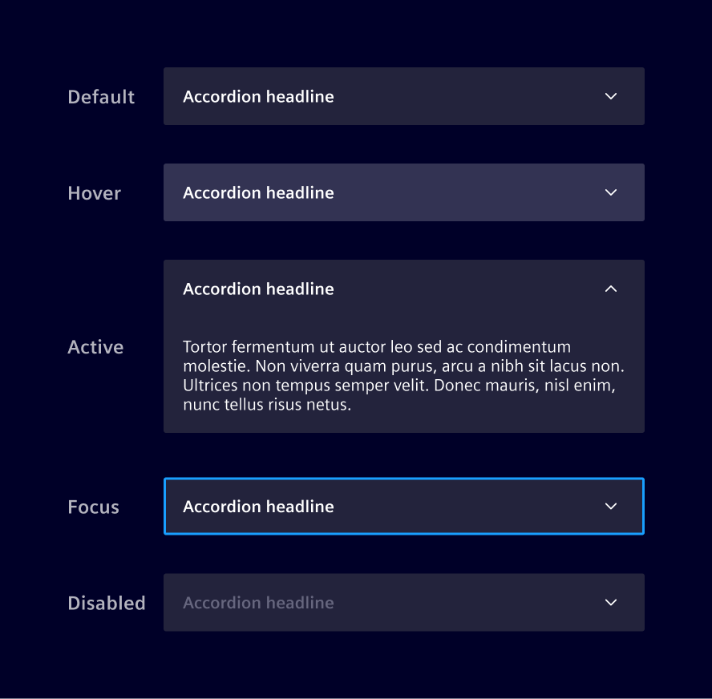
Task: Click the "Hover" state label
Action: pyautogui.click(x=95, y=193)
